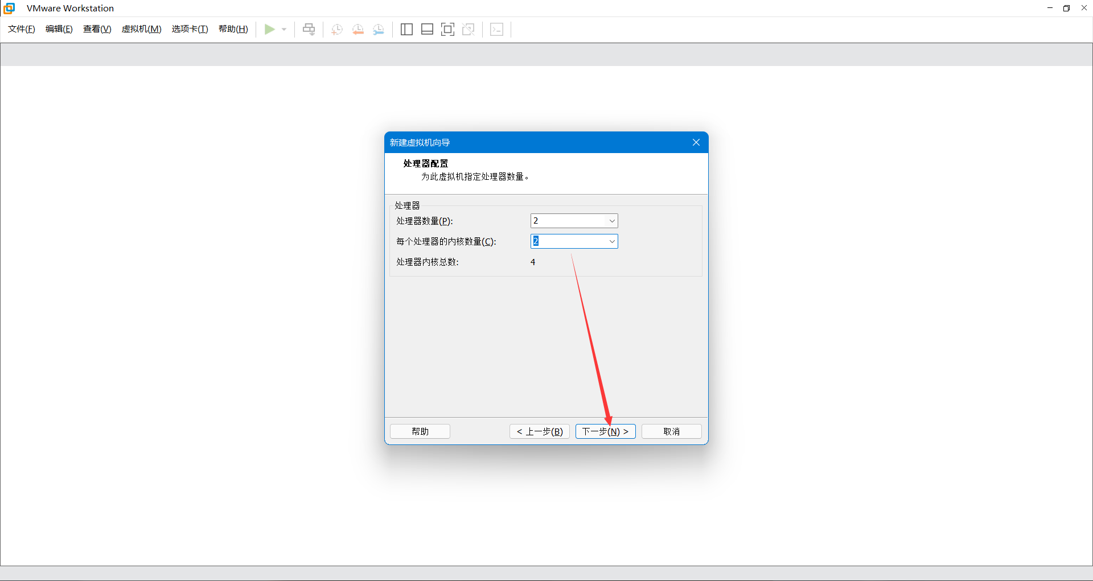Enter full screen mode icon
This screenshot has width=1093, height=581.
447,29
